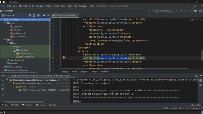Click the editor horizontal scrollbar
The width and height of the screenshot is (203, 114).
coord(125,68)
